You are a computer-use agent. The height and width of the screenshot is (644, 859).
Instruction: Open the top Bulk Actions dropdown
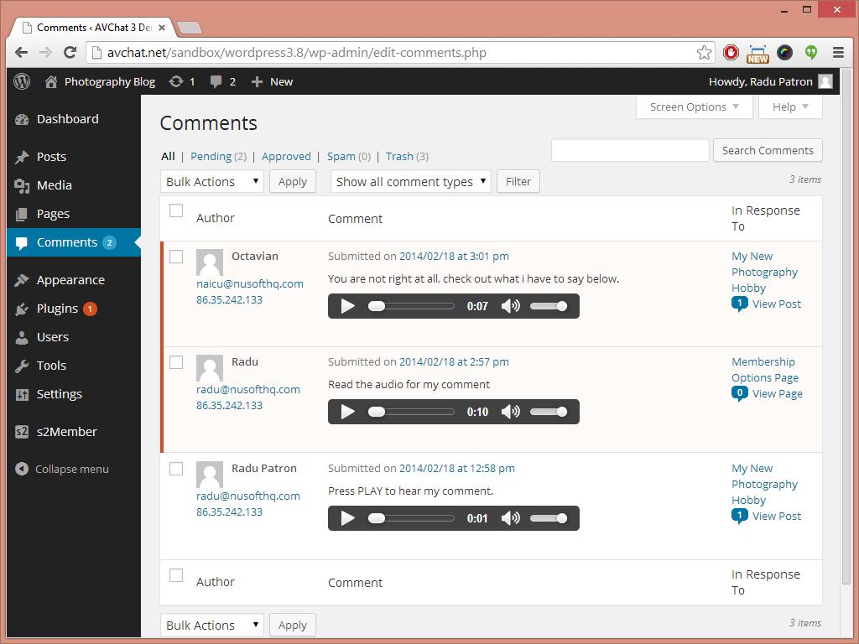212,181
